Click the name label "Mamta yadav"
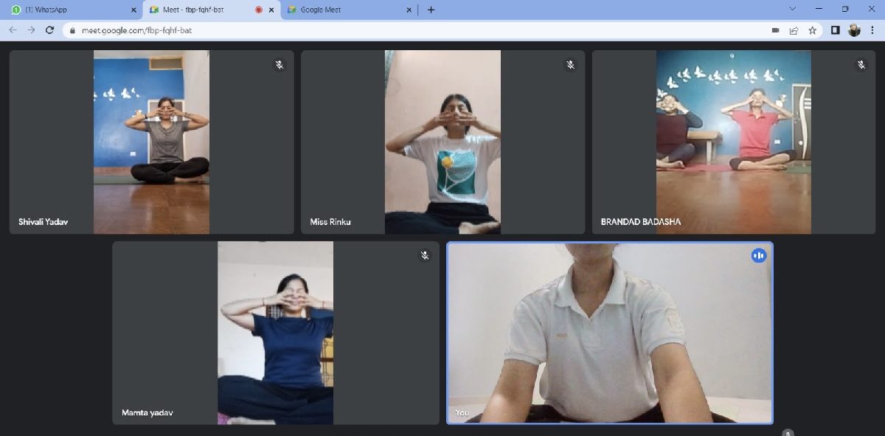Screen dimensions: 885x436 (147, 412)
